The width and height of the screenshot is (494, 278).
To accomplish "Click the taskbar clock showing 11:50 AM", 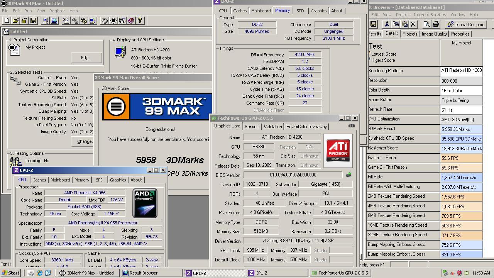I will tap(480, 273).
